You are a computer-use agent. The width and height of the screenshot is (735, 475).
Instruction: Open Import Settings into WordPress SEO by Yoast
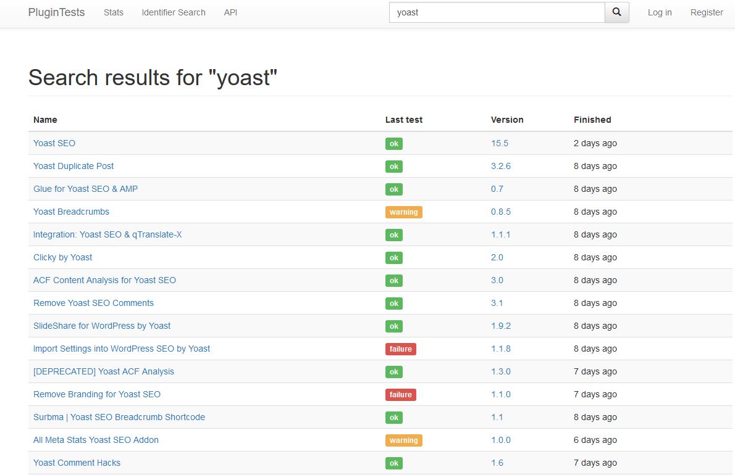[x=122, y=349]
